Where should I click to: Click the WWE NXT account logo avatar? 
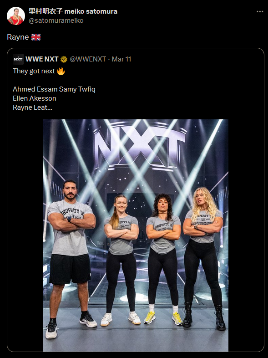click(x=18, y=59)
